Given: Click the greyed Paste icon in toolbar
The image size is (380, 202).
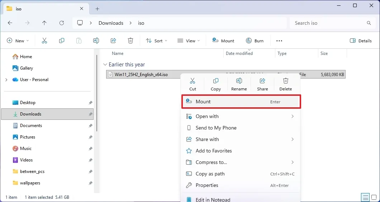Looking at the screenshot, I should tap(79, 41).
